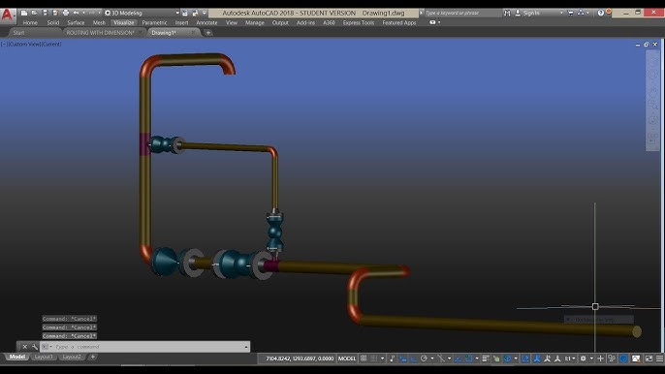Image resolution: width=665 pixels, height=374 pixels.
Task: Click the Open file icon
Action: [x=34, y=14]
